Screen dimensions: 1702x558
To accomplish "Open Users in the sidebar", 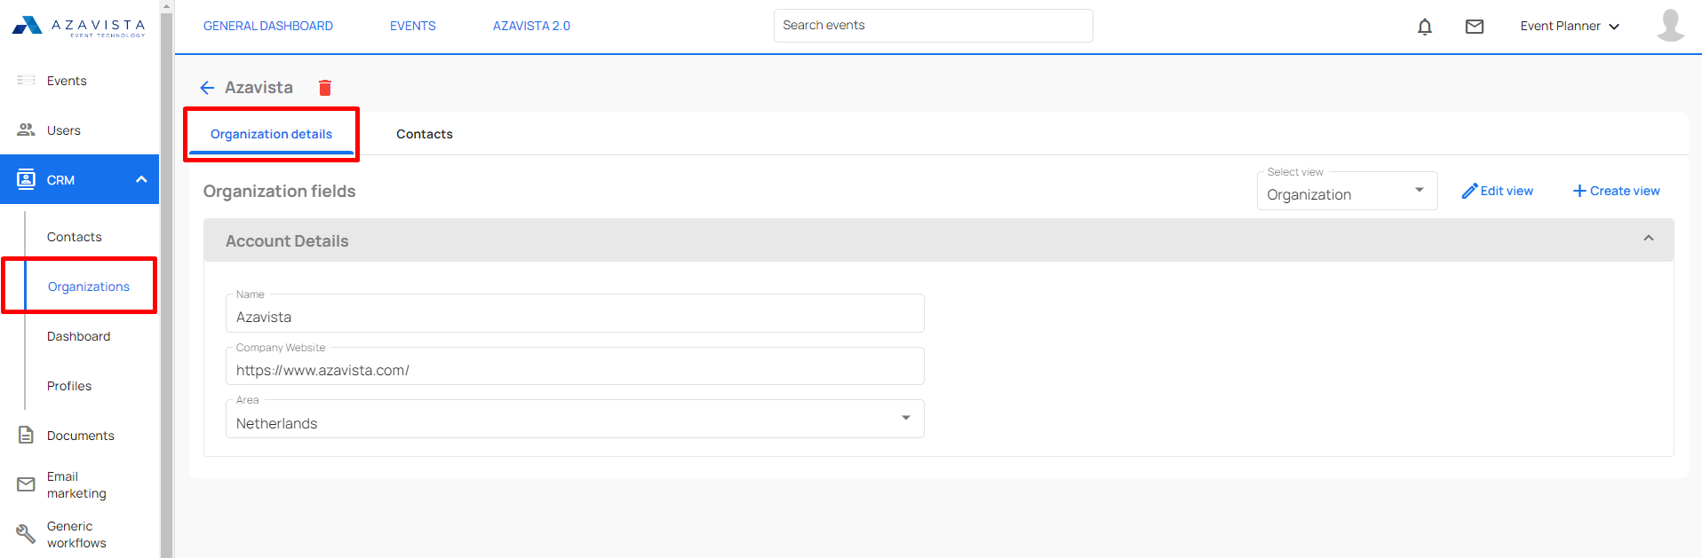I will [64, 130].
